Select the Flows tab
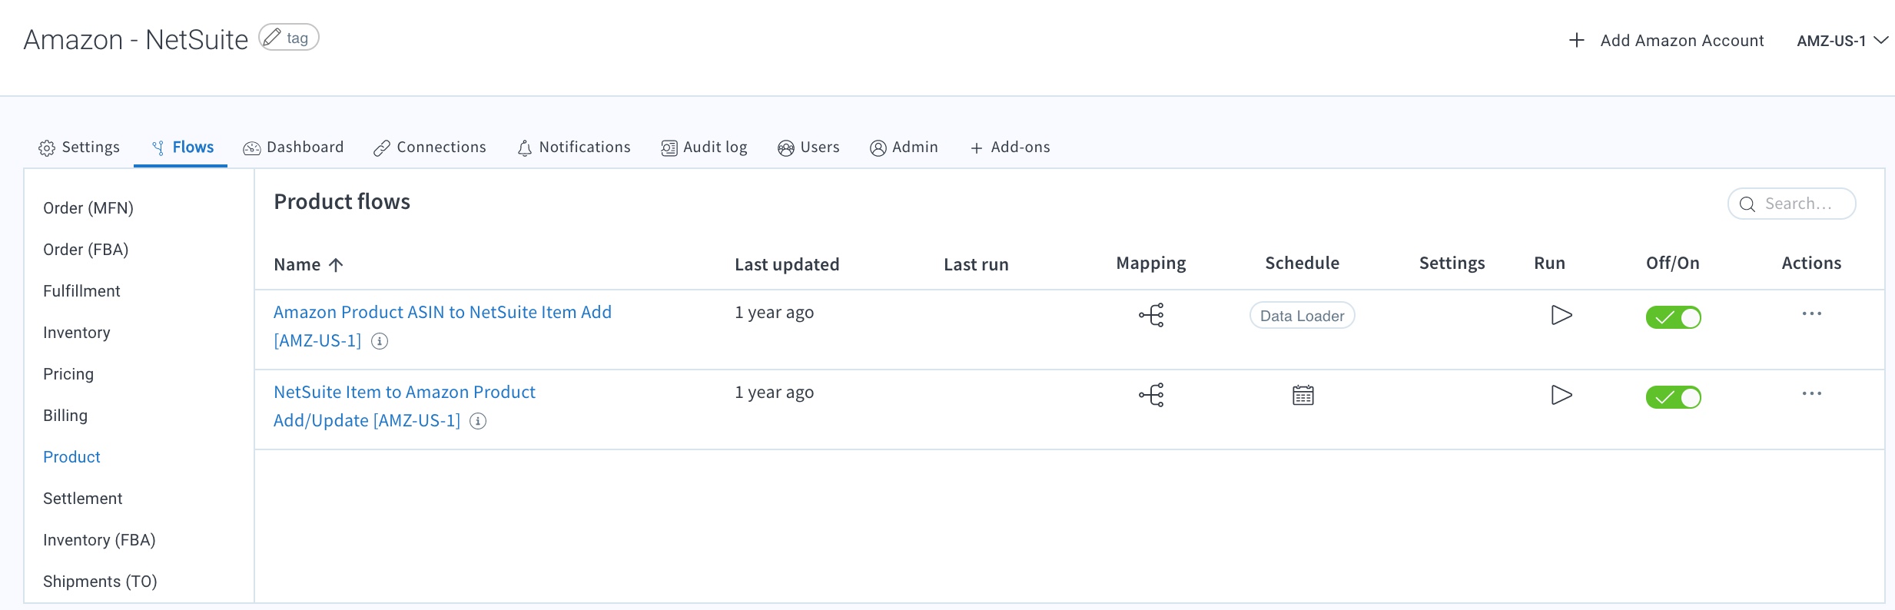 [x=182, y=148]
